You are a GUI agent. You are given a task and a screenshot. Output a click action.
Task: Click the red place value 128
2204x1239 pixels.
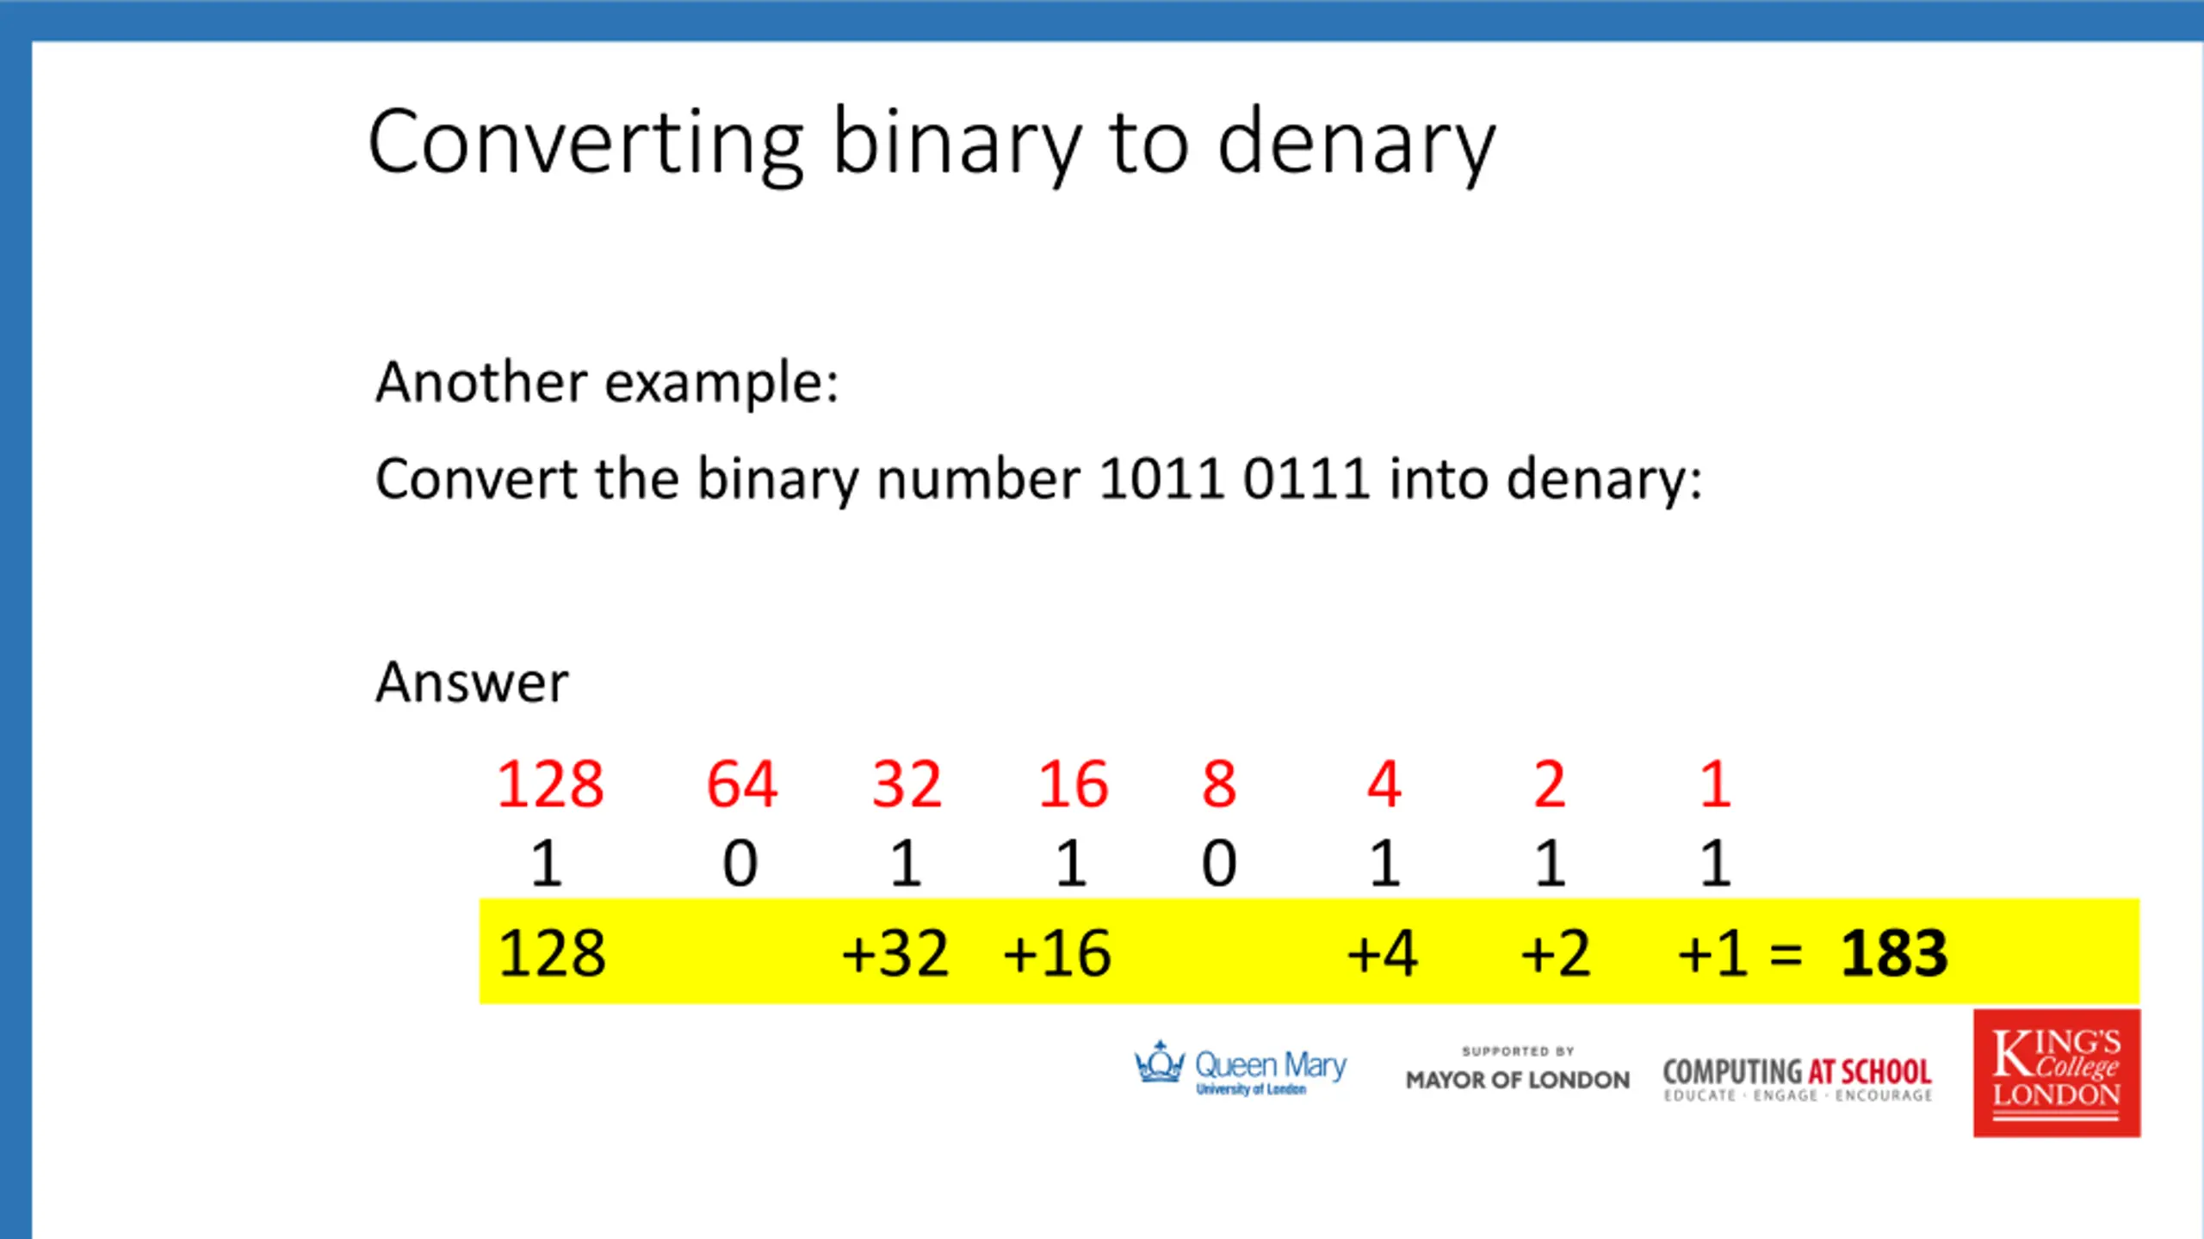(x=551, y=784)
